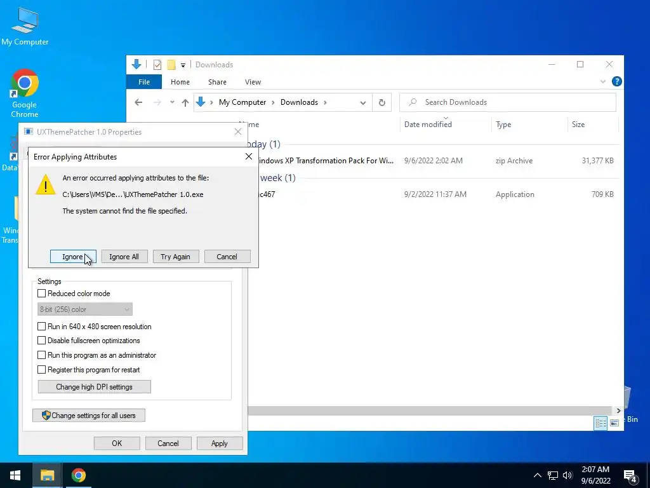Expand the chevron after Downloads in the address bar
This screenshot has height=488, width=650.
(325, 102)
